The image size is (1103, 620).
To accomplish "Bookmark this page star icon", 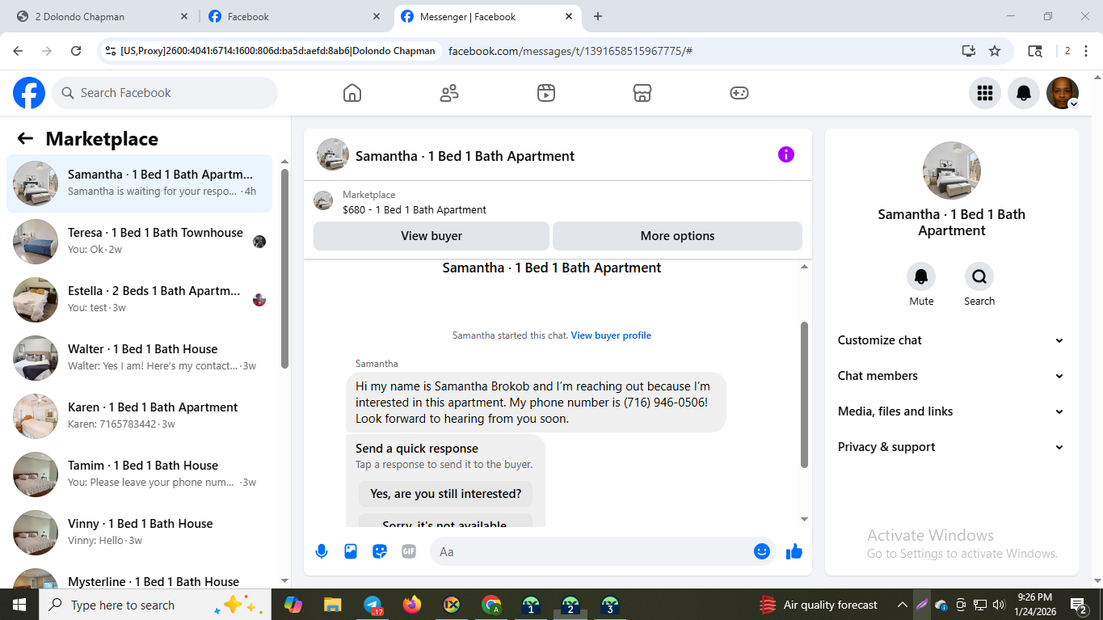I will coord(995,51).
